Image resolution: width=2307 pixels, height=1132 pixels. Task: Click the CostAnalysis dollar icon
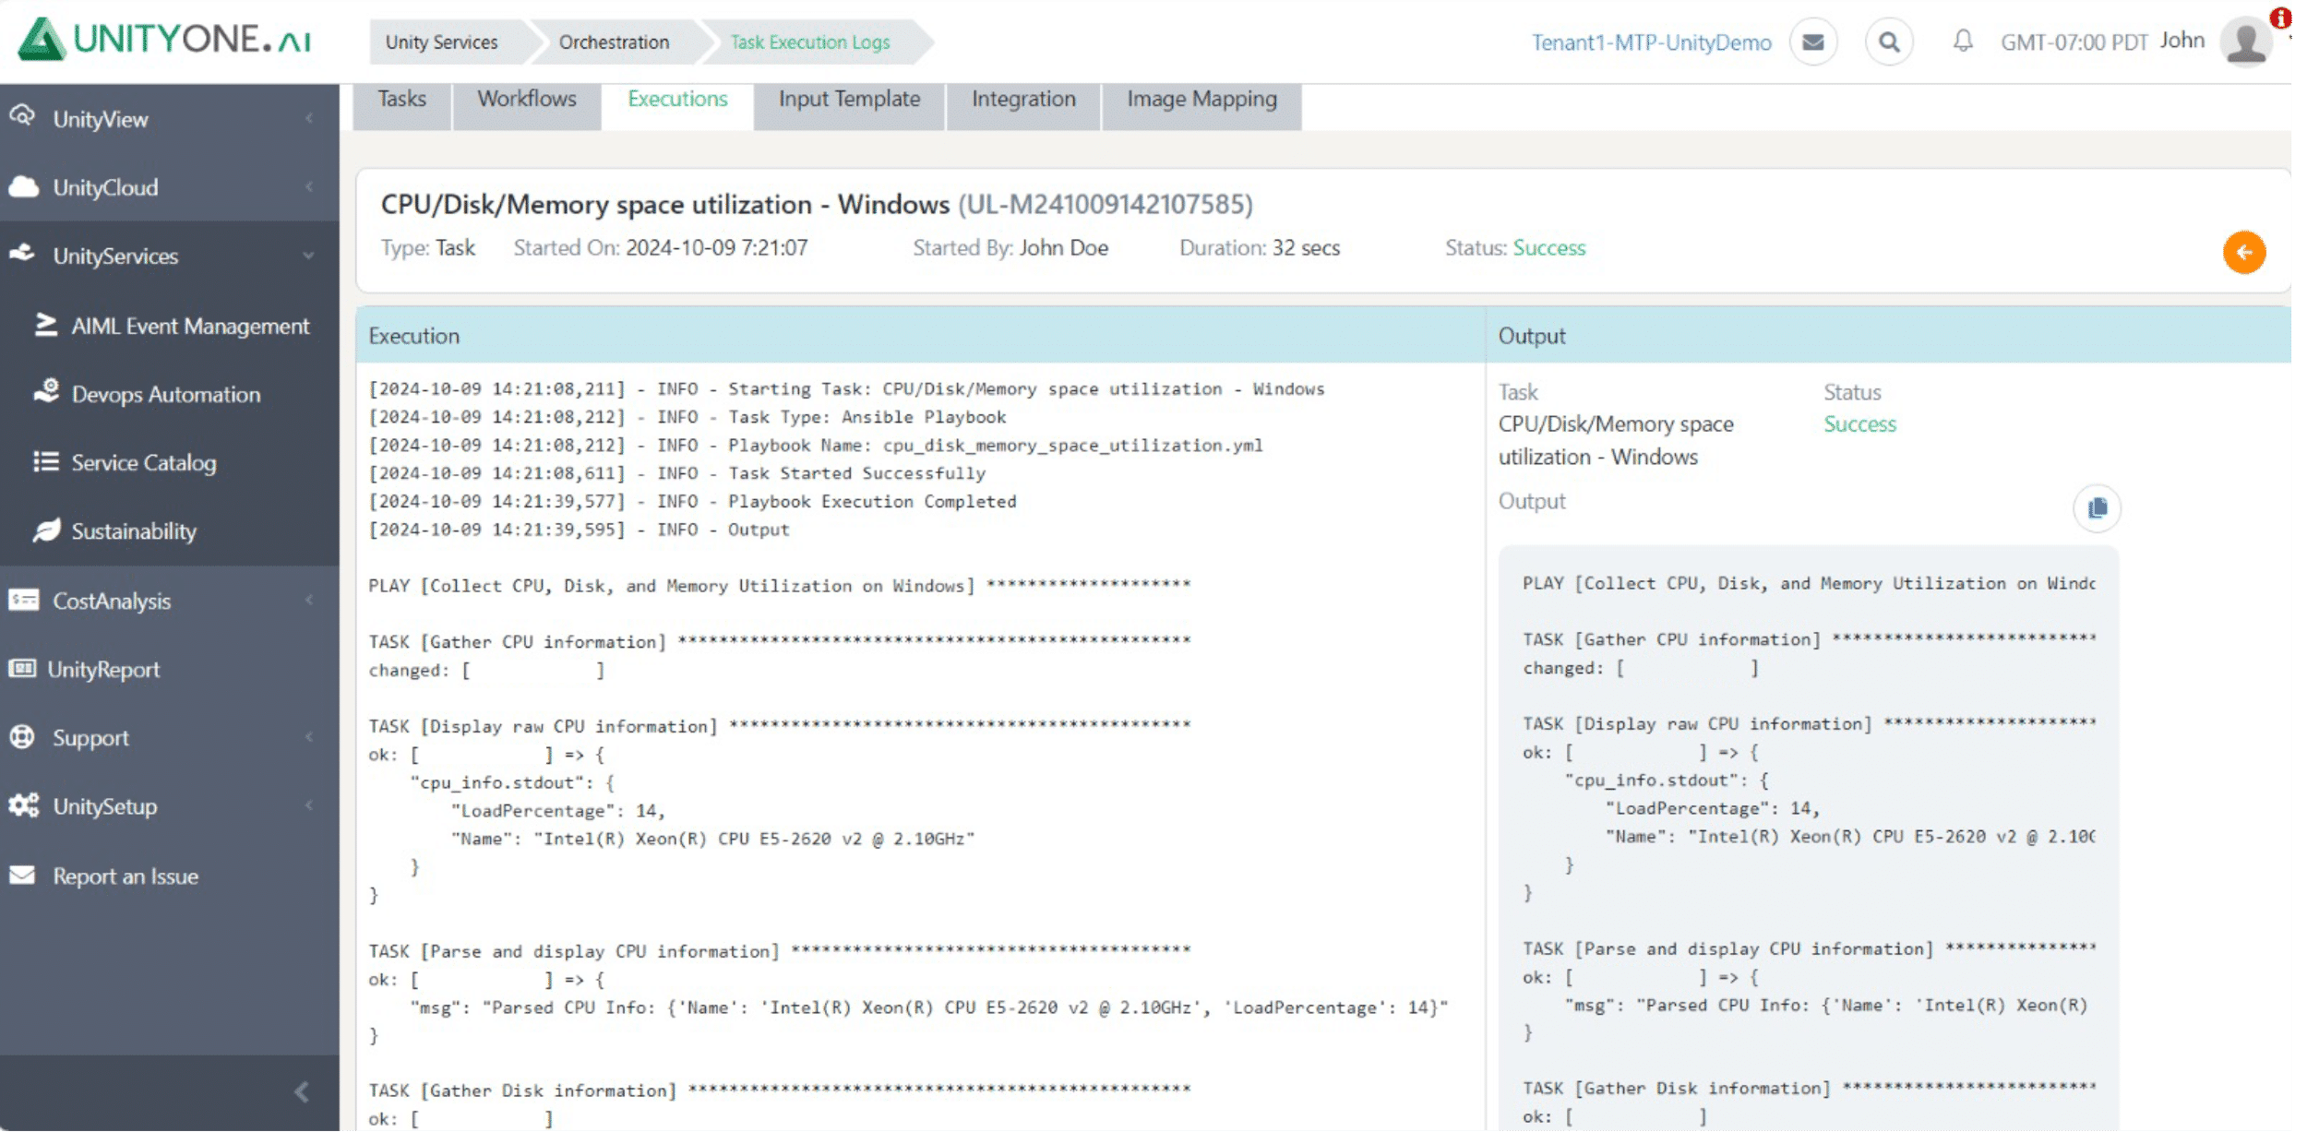[x=23, y=600]
